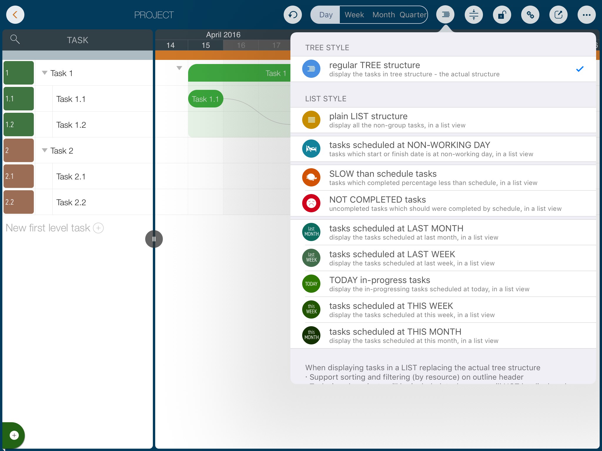Click the undo circular arrow icon

click(x=292, y=15)
